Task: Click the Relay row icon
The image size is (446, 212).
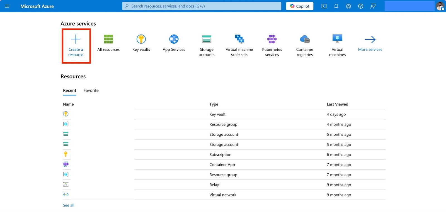Action: (x=66, y=184)
